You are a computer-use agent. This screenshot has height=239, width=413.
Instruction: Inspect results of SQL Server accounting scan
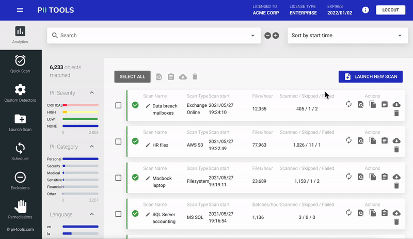[360, 213]
